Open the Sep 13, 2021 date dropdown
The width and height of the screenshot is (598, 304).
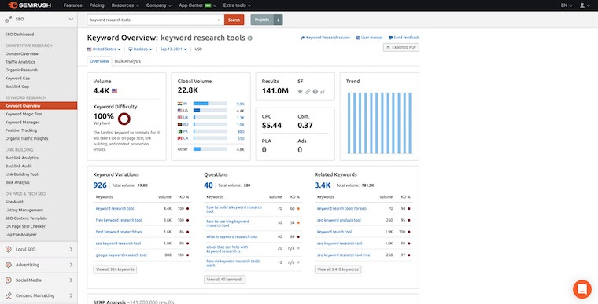[174, 49]
